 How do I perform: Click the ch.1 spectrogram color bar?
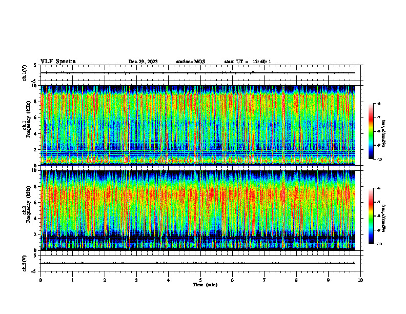pyautogui.click(x=371, y=131)
